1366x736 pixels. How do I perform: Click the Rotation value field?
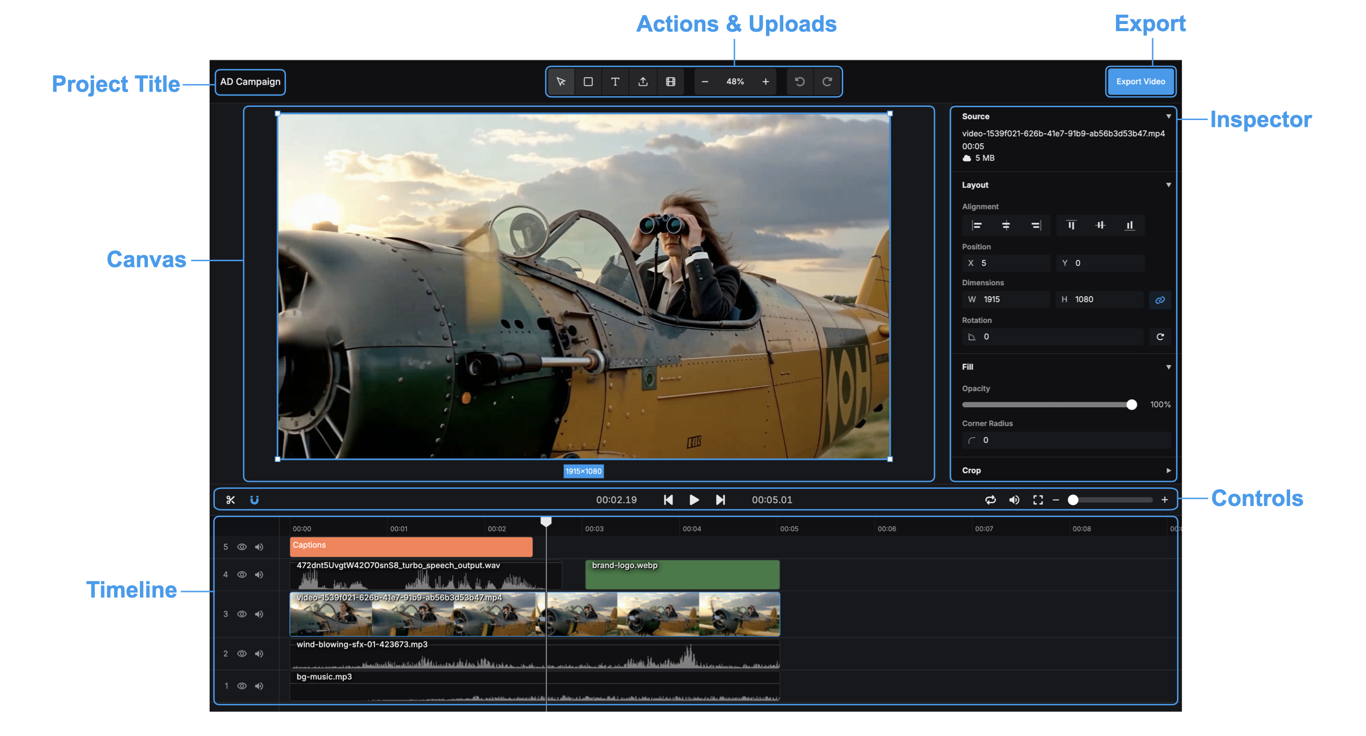(x=1053, y=337)
